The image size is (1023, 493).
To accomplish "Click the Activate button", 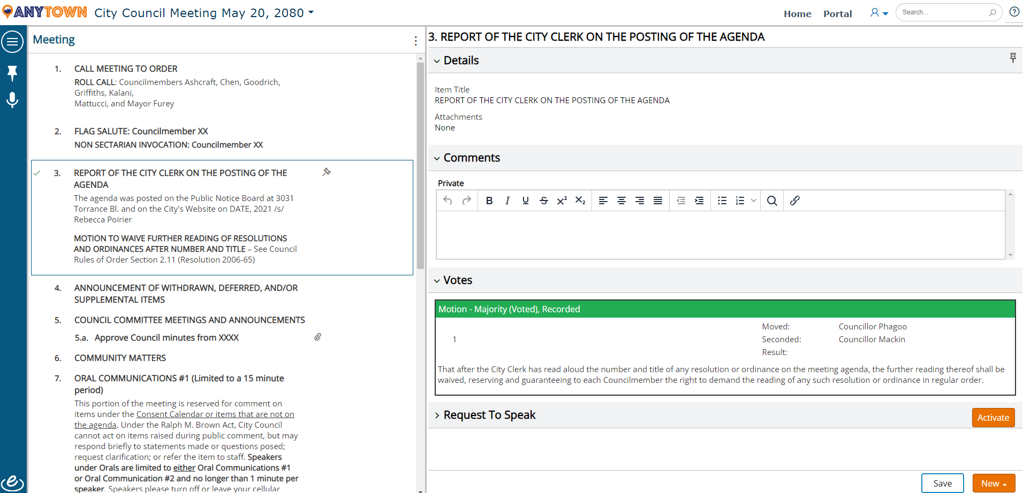I will click(x=993, y=418).
